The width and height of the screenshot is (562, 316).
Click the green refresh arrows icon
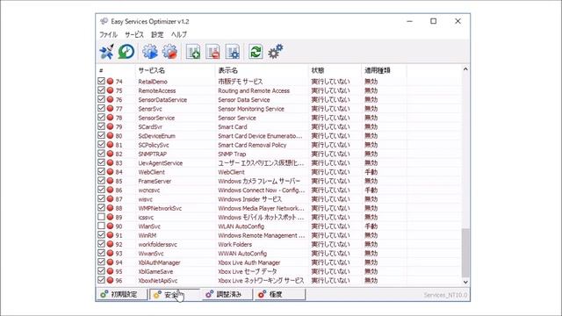tap(256, 52)
